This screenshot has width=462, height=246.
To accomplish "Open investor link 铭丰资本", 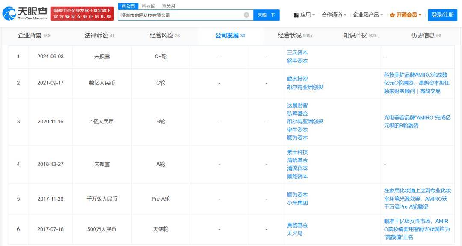I will point(297,61).
